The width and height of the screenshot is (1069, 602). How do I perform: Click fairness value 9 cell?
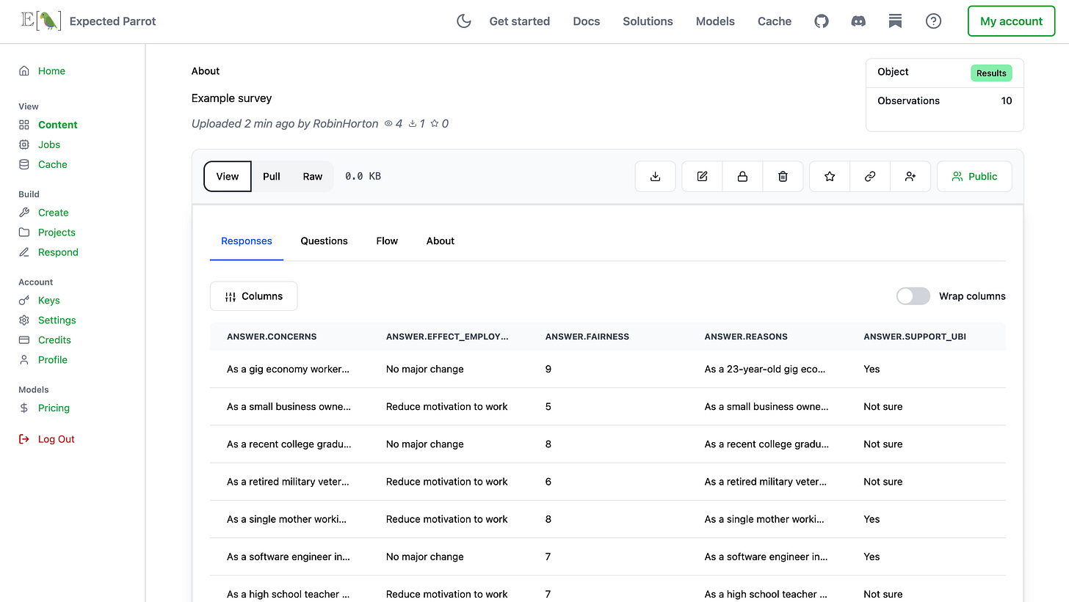[x=548, y=369]
